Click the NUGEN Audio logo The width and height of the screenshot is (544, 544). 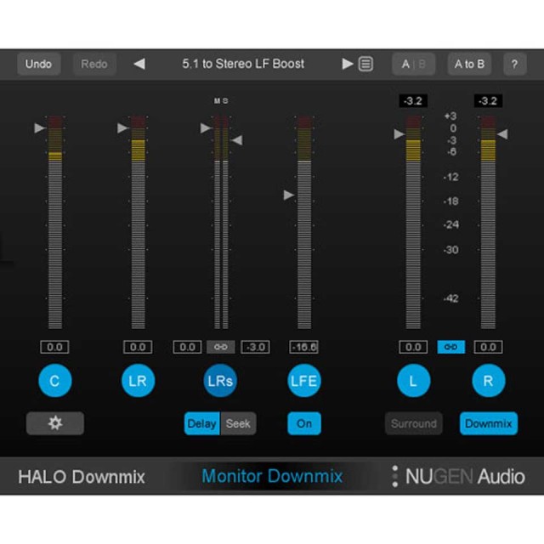point(459,476)
